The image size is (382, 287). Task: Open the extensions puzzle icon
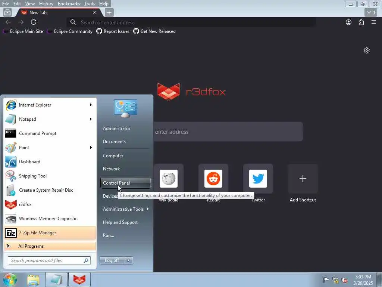click(x=361, y=22)
